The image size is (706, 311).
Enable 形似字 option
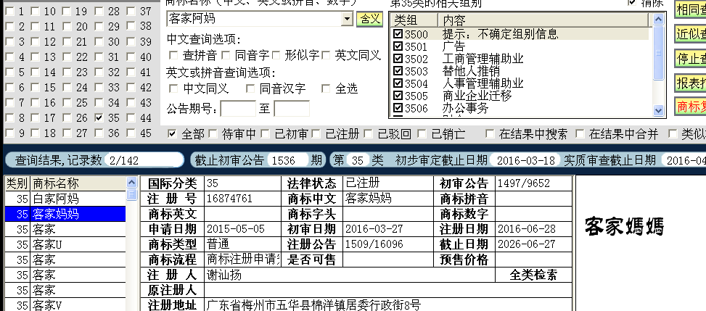(275, 55)
